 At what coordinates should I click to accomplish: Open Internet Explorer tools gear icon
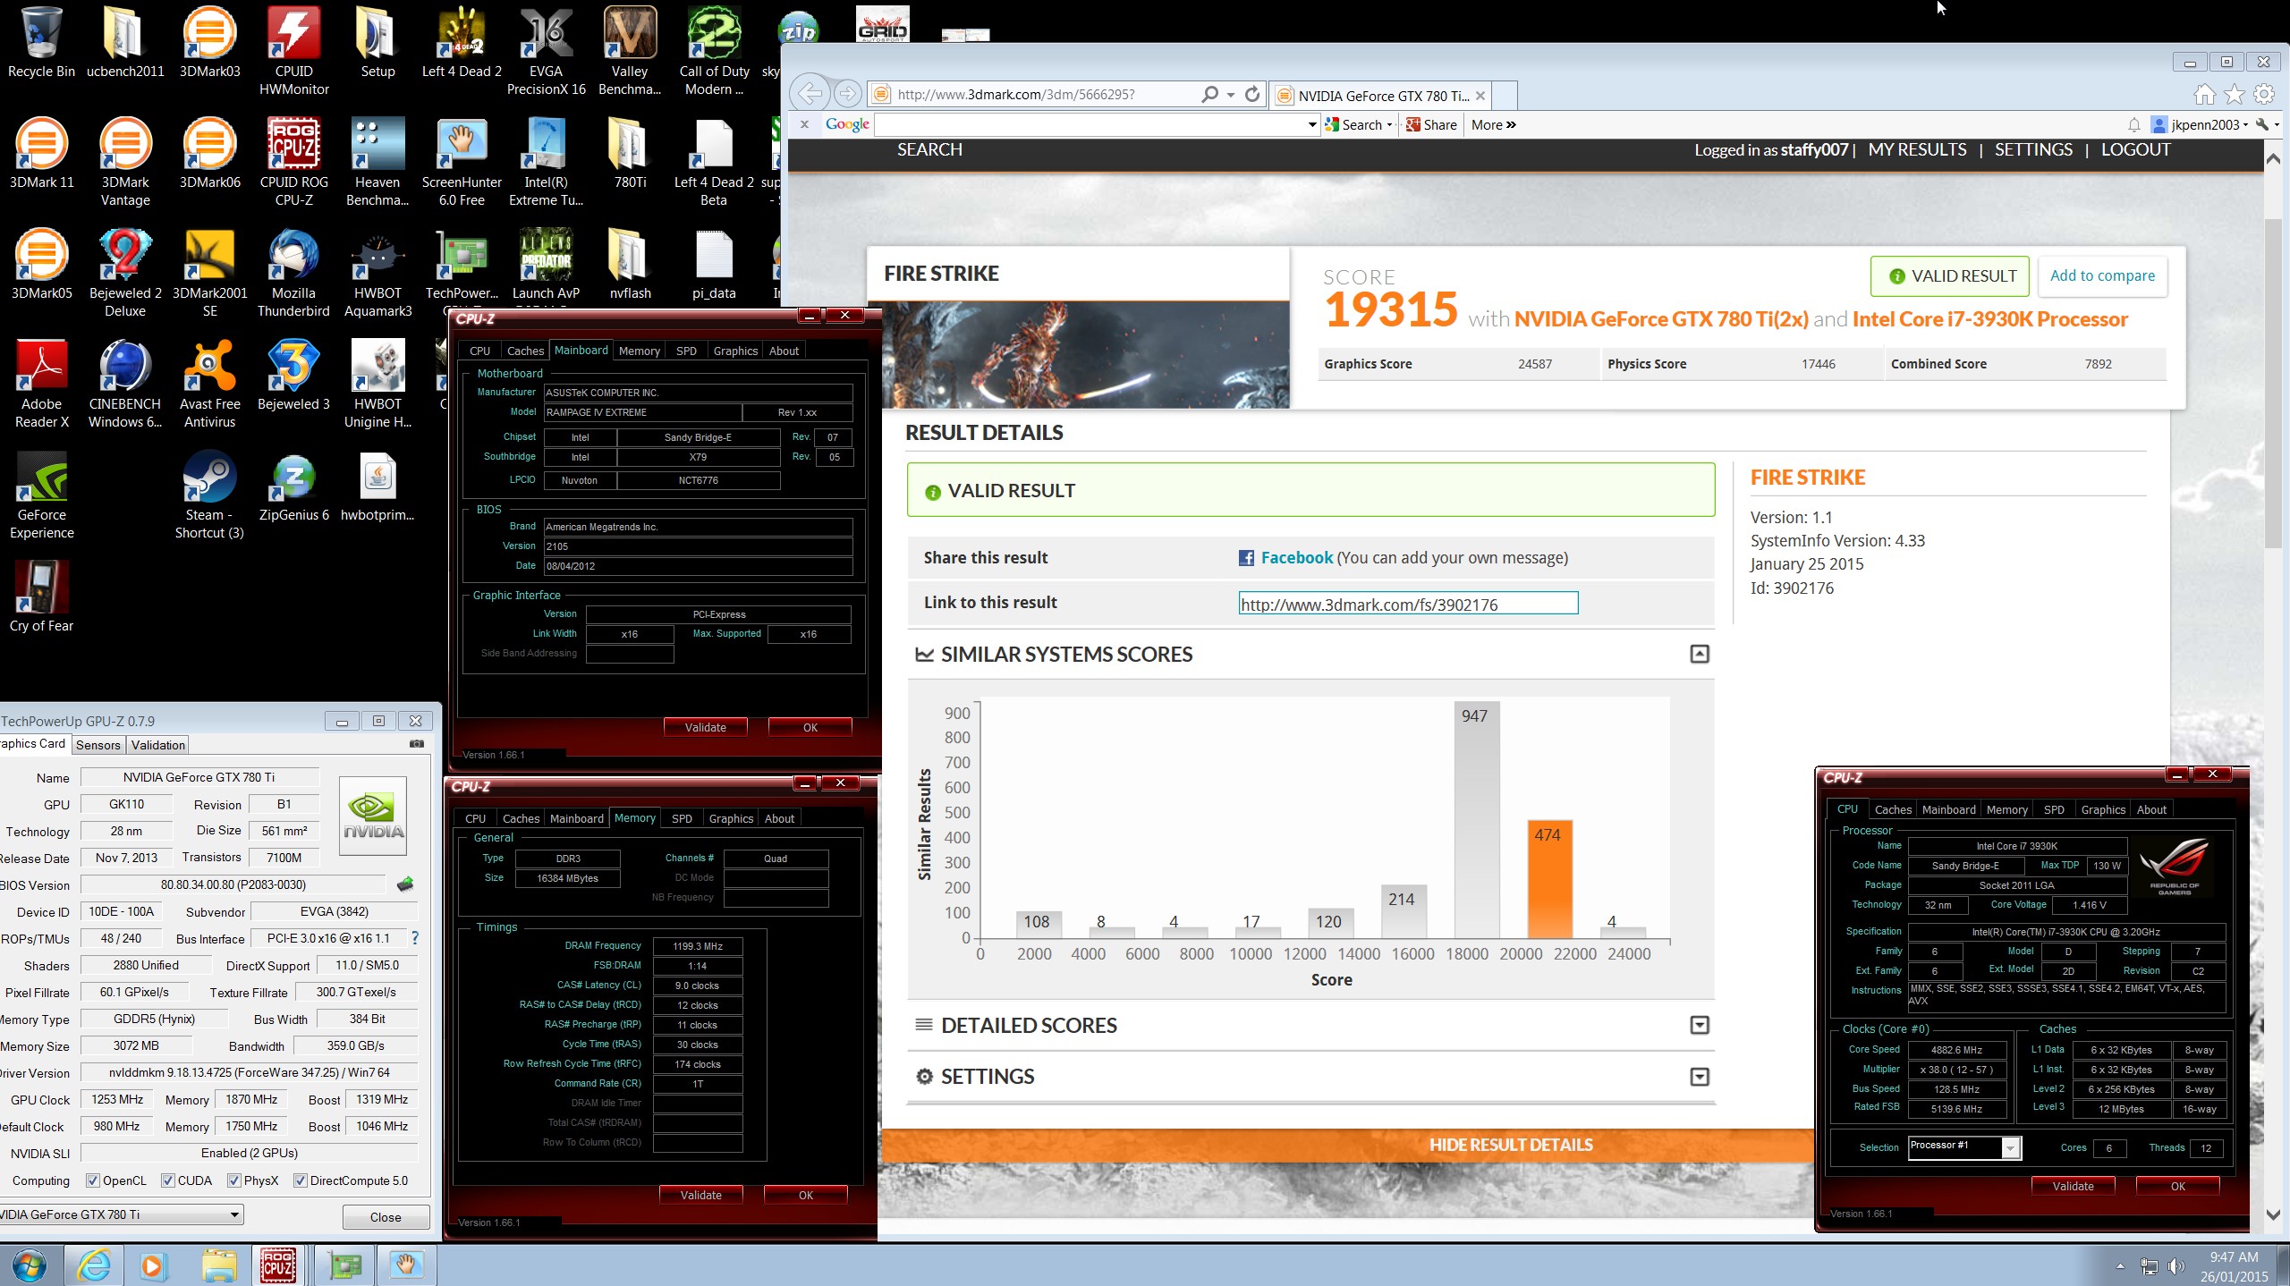coord(2264,94)
